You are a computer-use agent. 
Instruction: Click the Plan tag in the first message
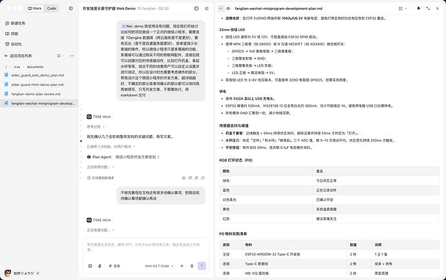click(127, 26)
